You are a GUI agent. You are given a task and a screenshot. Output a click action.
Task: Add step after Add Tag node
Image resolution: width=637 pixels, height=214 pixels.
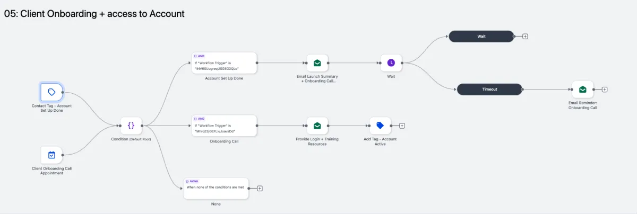402,126
